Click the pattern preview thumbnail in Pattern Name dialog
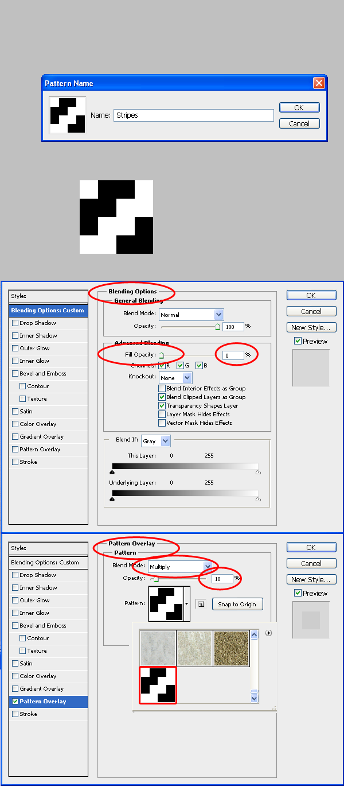344x786 pixels. click(x=68, y=115)
